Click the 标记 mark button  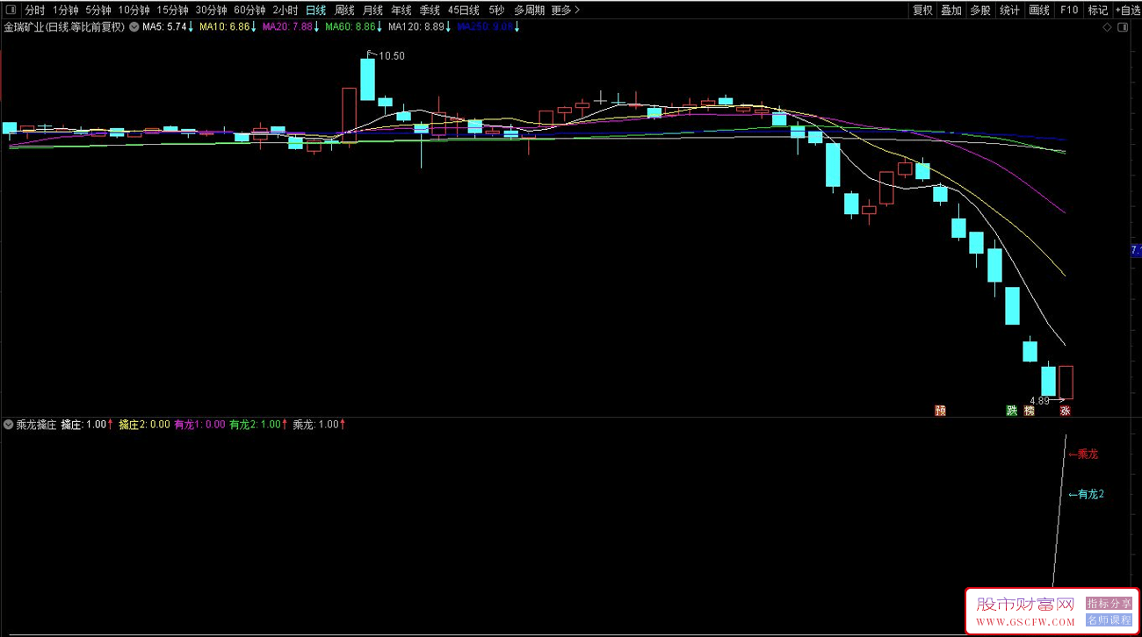click(x=1098, y=11)
